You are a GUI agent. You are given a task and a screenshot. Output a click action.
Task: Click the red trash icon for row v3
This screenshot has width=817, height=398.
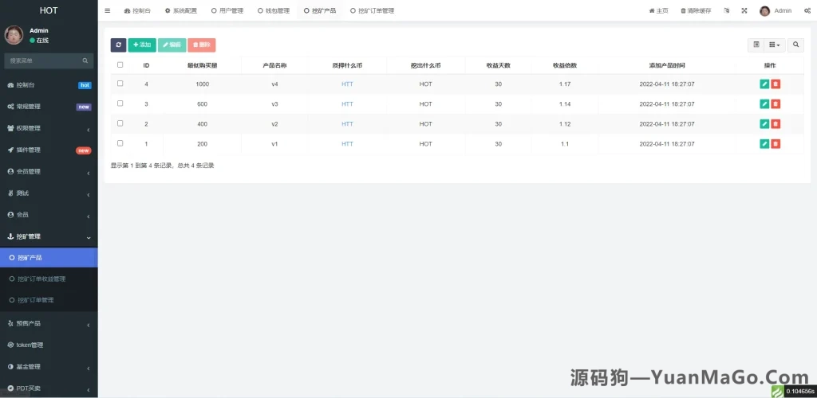click(x=776, y=104)
